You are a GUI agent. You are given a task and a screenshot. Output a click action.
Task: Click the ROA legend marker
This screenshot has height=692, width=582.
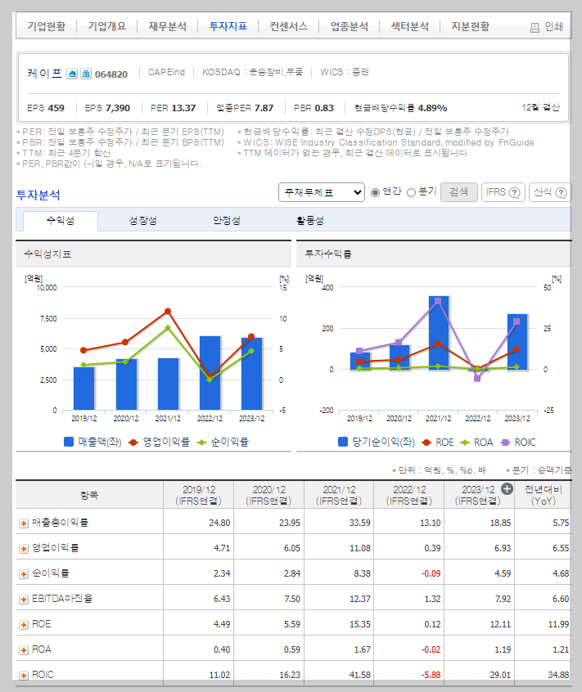click(x=464, y=443)
